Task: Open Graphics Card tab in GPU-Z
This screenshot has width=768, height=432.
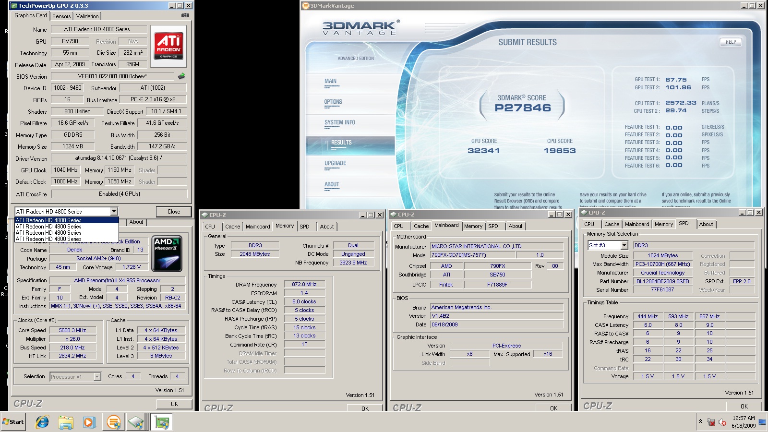Action: tap(31, 15)
